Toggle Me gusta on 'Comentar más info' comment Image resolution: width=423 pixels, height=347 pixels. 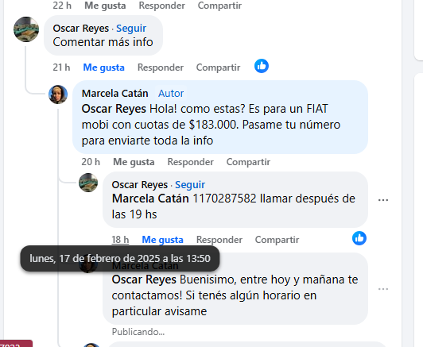[x=103, y=67]
